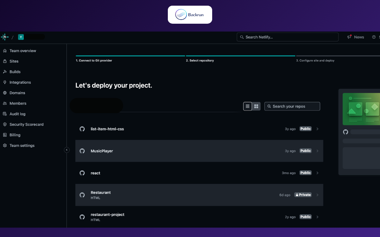Open MusicPlayer row chevron
The image size is (380, 237).
[318, 151]
